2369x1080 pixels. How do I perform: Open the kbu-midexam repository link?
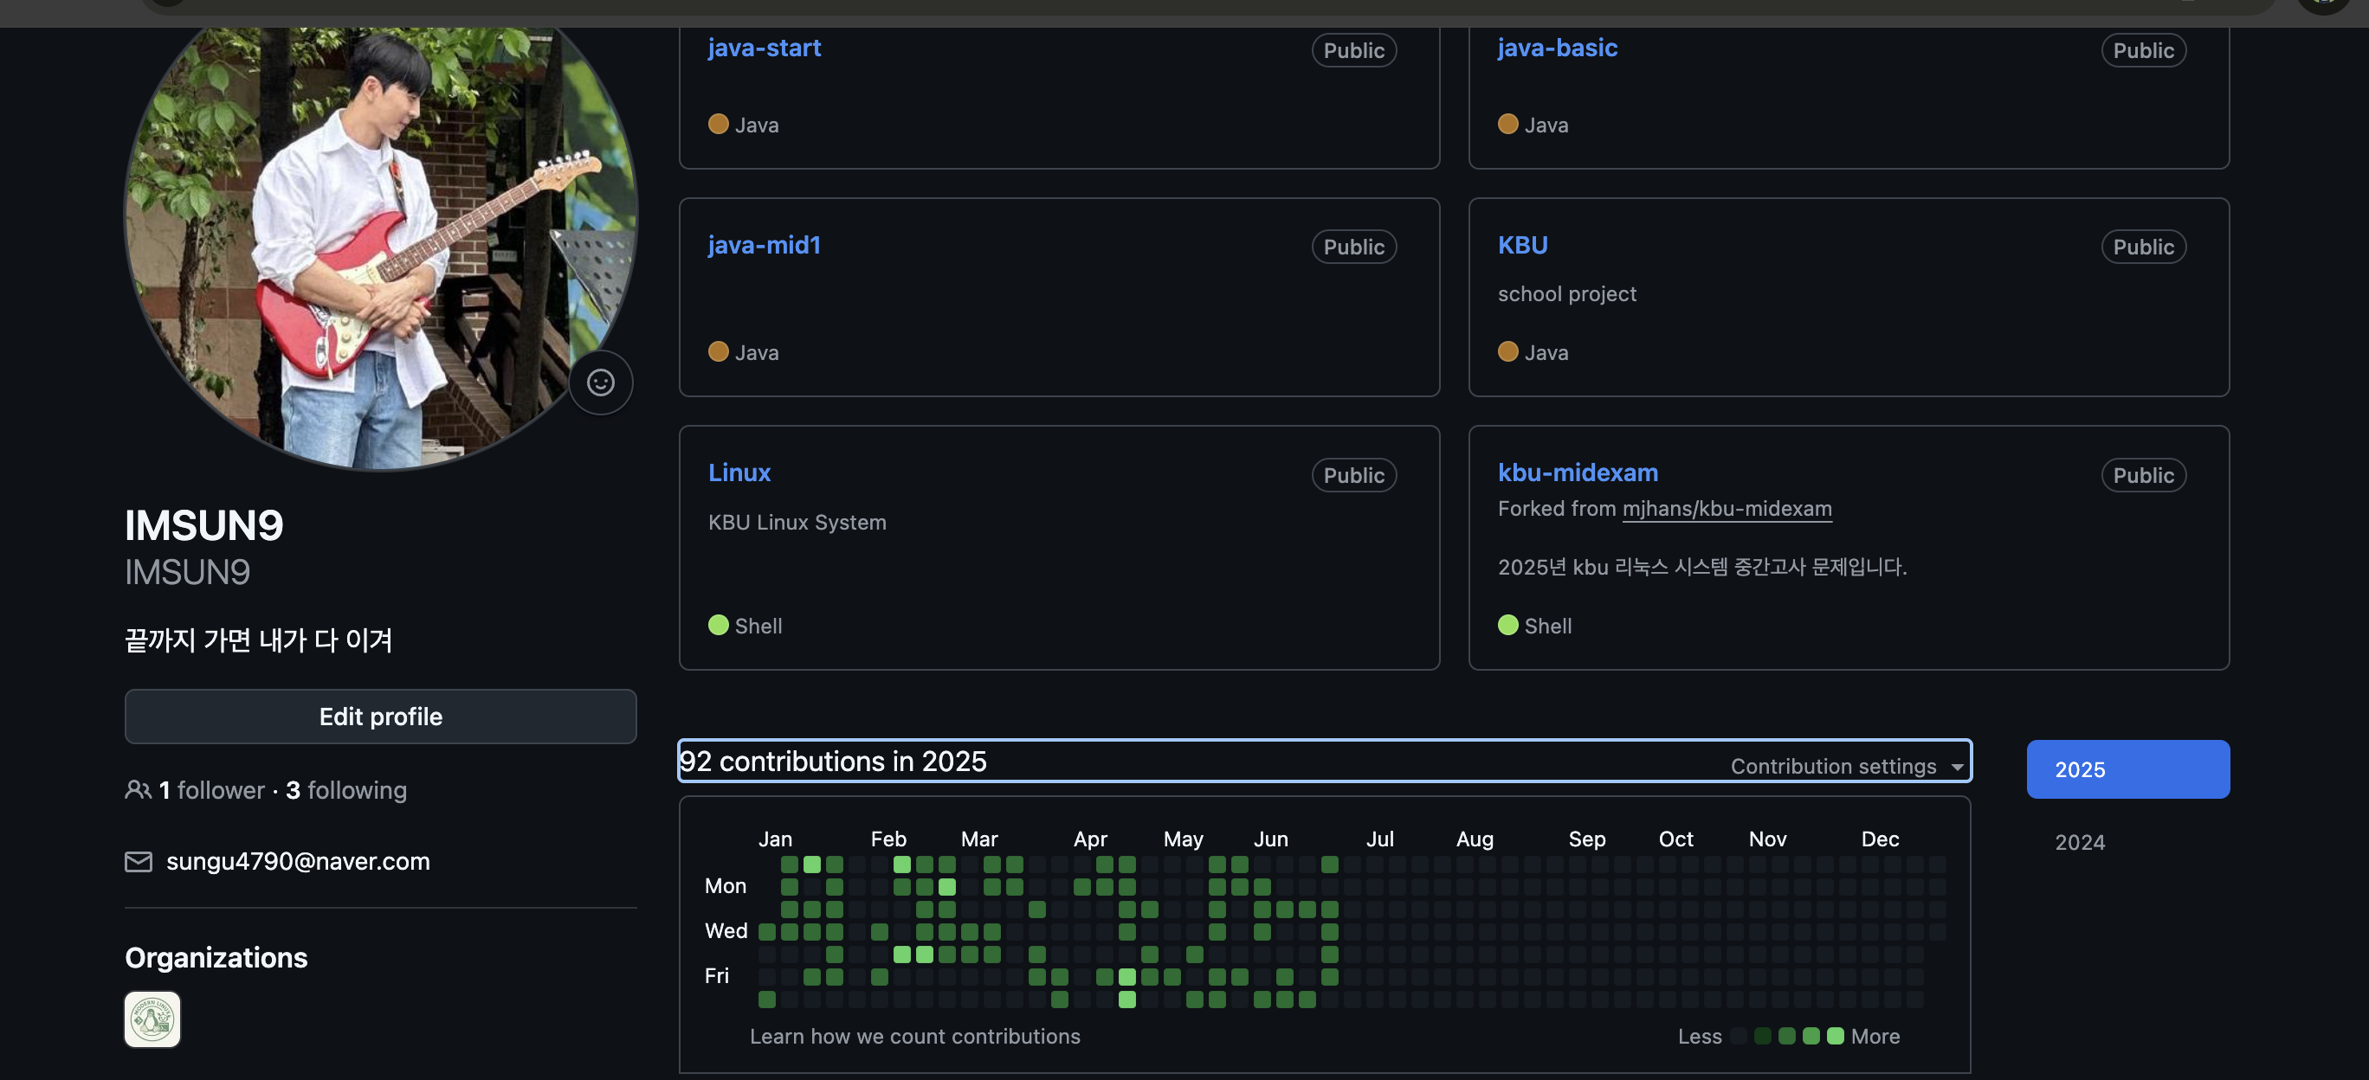1578,472
